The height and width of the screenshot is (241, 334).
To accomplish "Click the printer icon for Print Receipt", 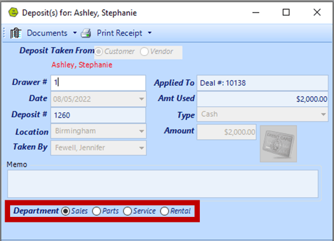I will pyautogui.click(x=86, y=33).
